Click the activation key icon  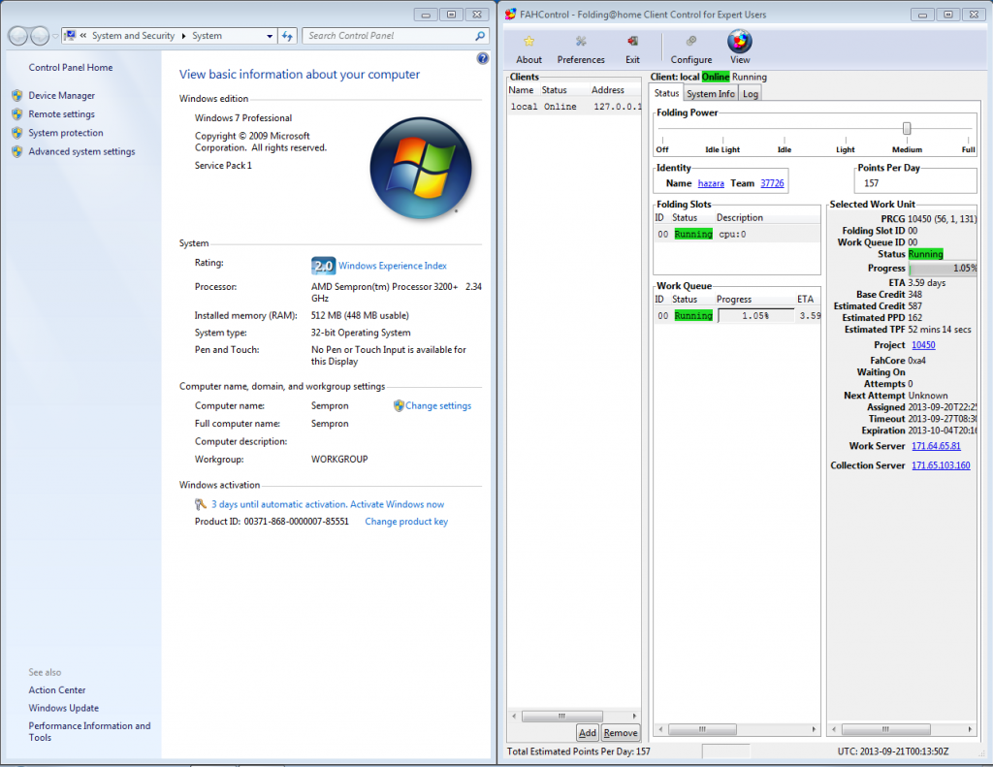point(201,504)
